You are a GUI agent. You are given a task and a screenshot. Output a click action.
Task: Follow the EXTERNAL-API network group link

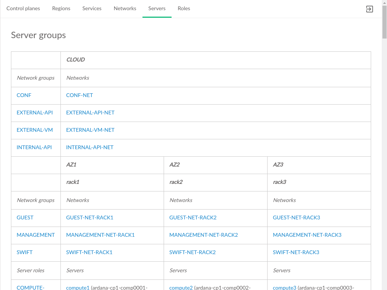tap(35, 113)
